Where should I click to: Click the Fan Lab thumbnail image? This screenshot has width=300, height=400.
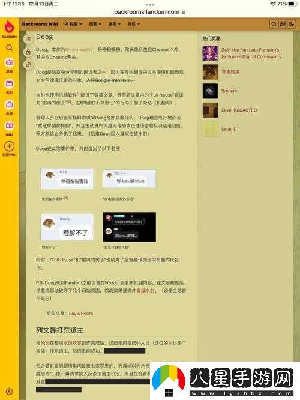[210, 53]
